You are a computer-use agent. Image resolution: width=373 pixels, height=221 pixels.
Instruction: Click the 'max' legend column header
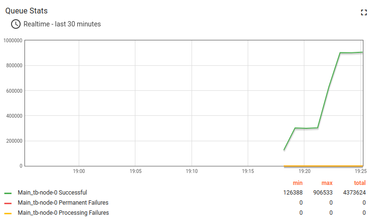click(327, 183)
